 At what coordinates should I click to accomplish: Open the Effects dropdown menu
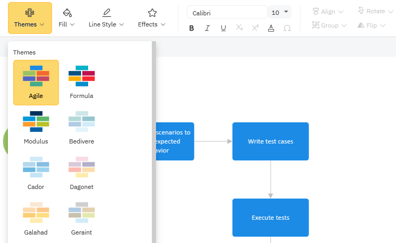152,18
